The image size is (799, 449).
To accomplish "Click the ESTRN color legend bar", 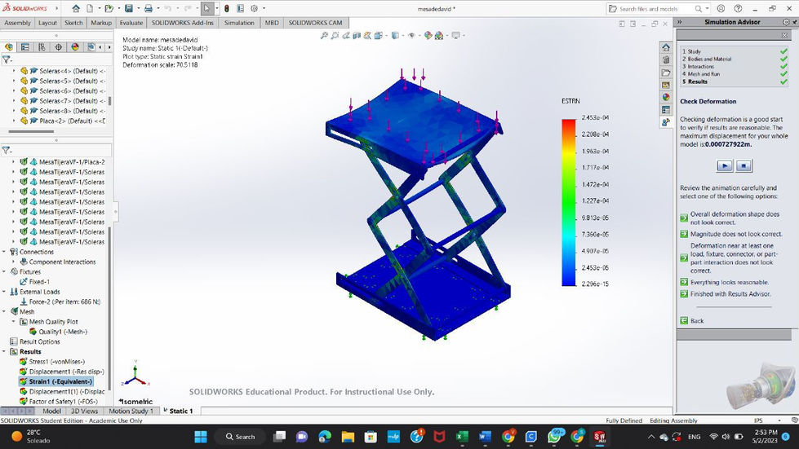I will pos(569,202).
